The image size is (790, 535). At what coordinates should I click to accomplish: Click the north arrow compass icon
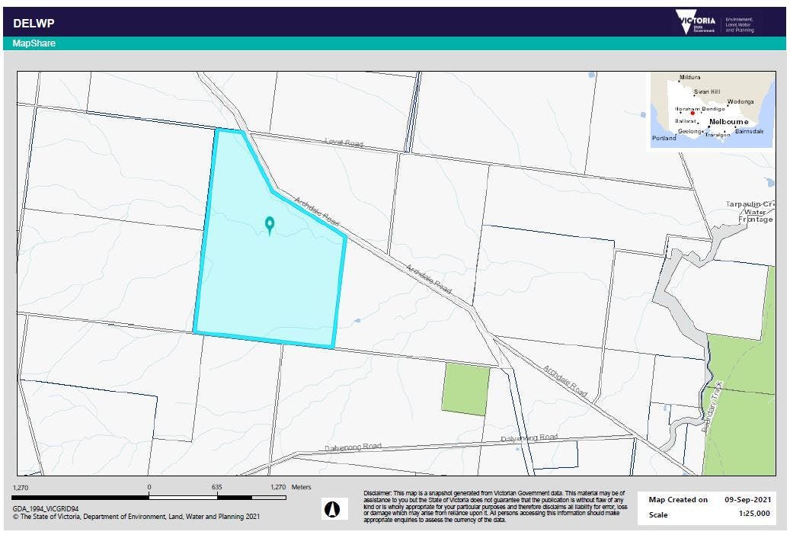coord(334,508)
